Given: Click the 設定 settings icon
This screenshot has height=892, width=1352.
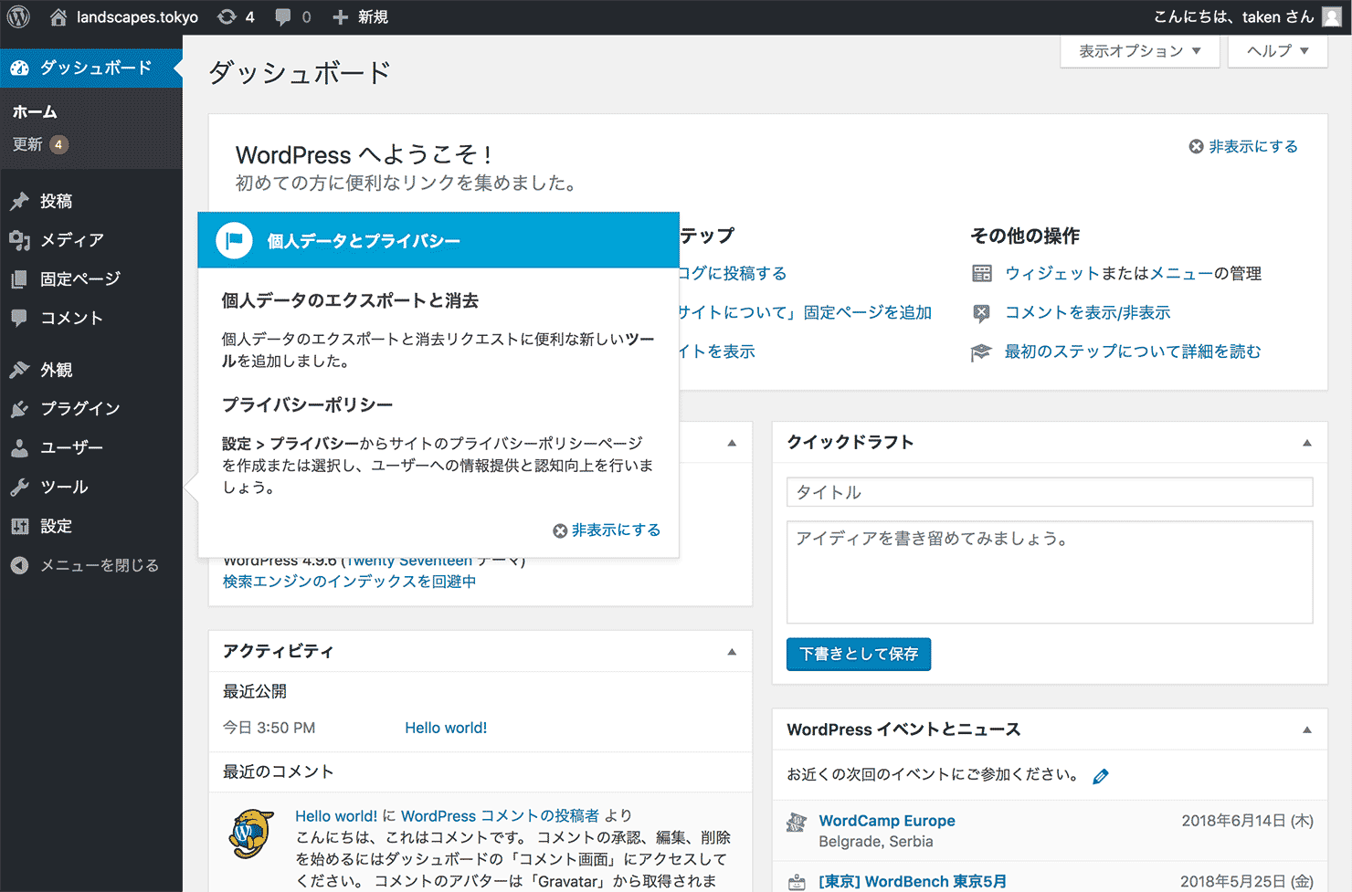Looking at the screenshot, I should (19, 527).
